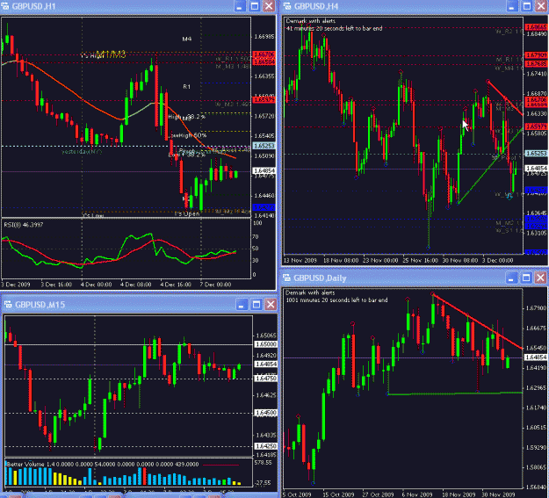Click '41 minutes 20 seconds left to bar end'
Screen dimensions: 549x498
point(335,28)
